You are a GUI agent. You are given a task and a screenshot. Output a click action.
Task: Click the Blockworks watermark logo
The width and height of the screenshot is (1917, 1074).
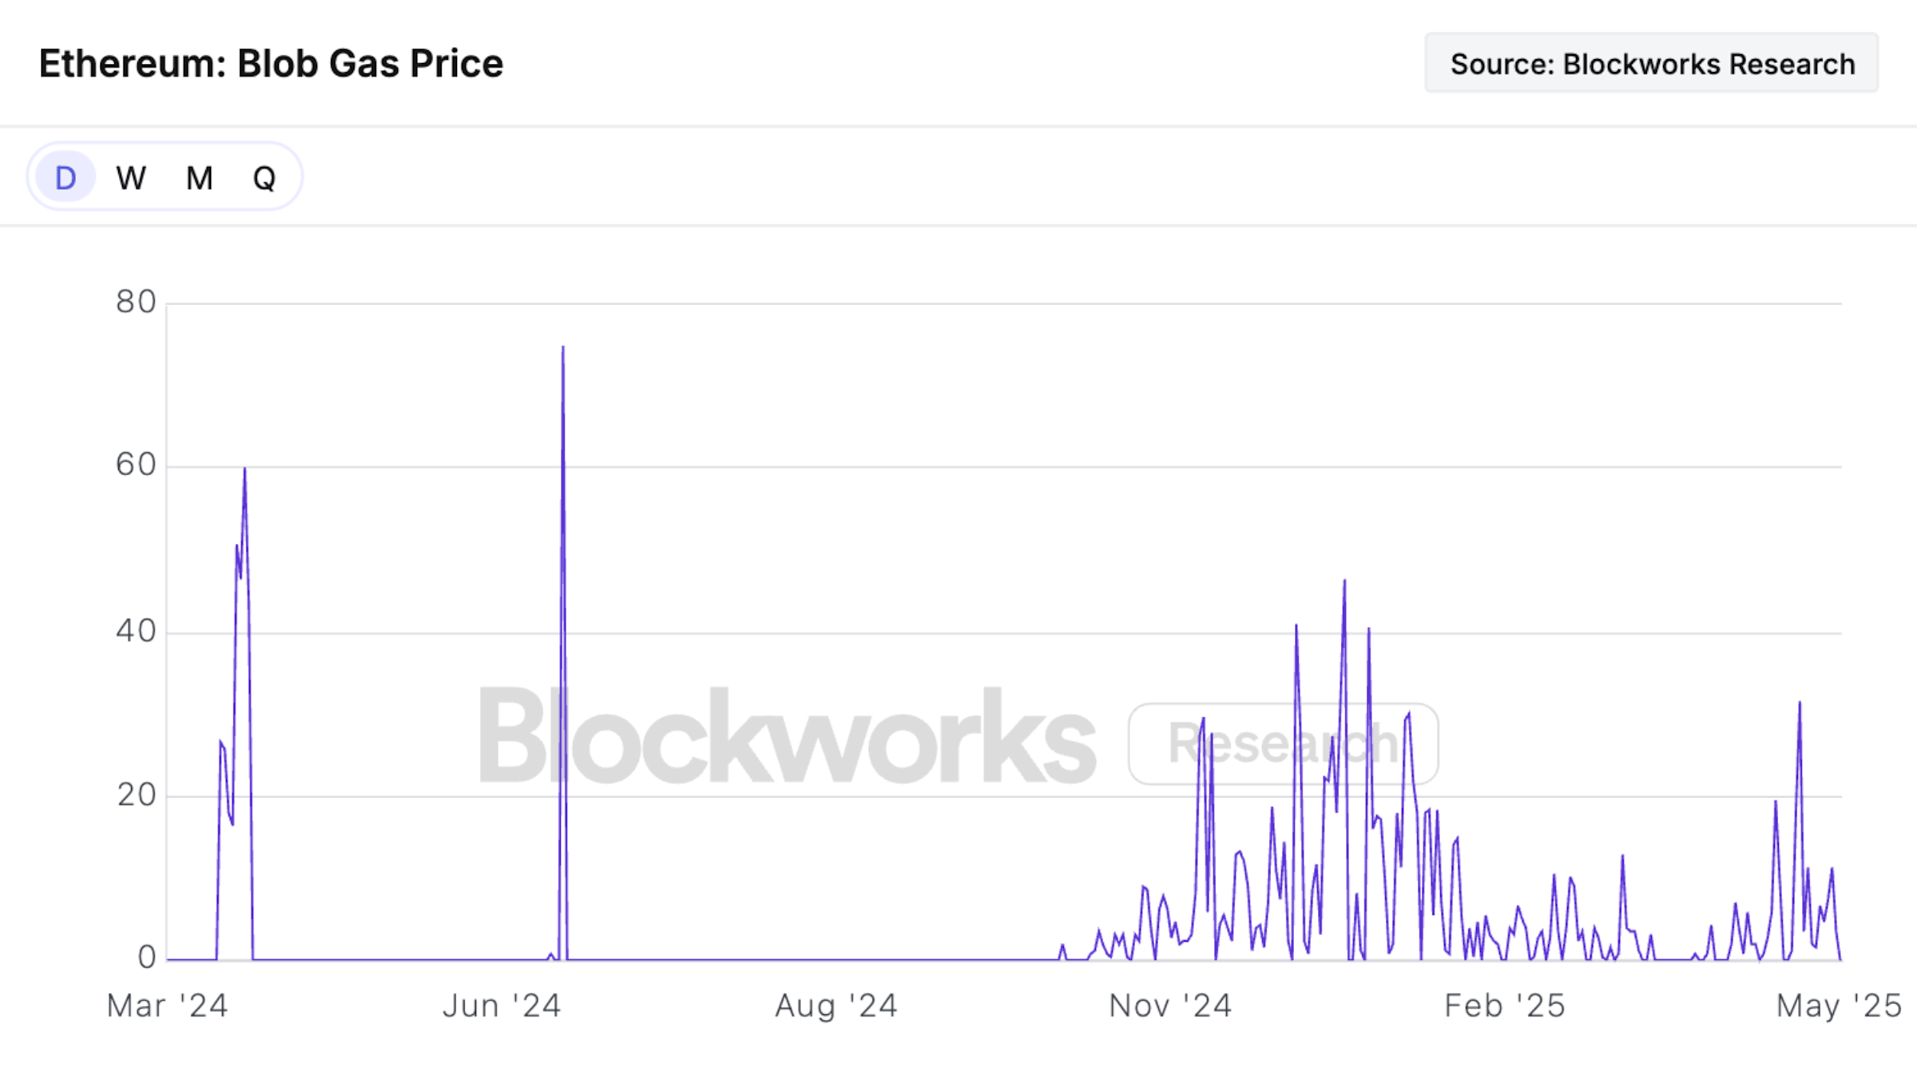787,735
